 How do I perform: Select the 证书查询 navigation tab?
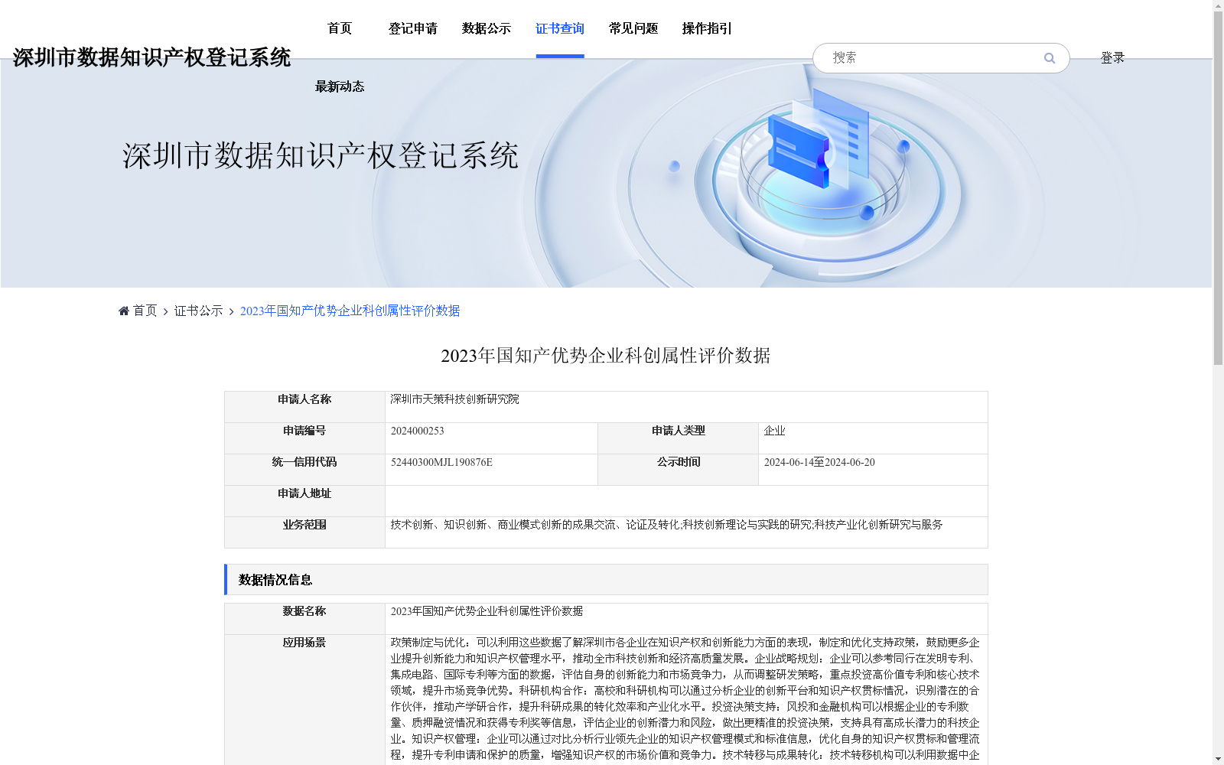point(560,28)
